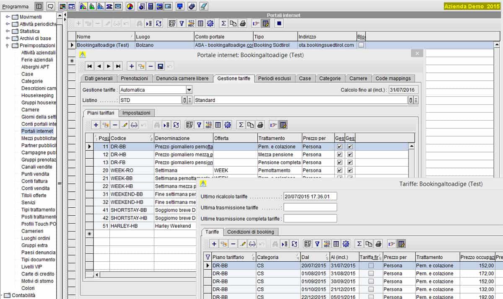Open the Gestione tariffe dropdown

tap(189, 90)
